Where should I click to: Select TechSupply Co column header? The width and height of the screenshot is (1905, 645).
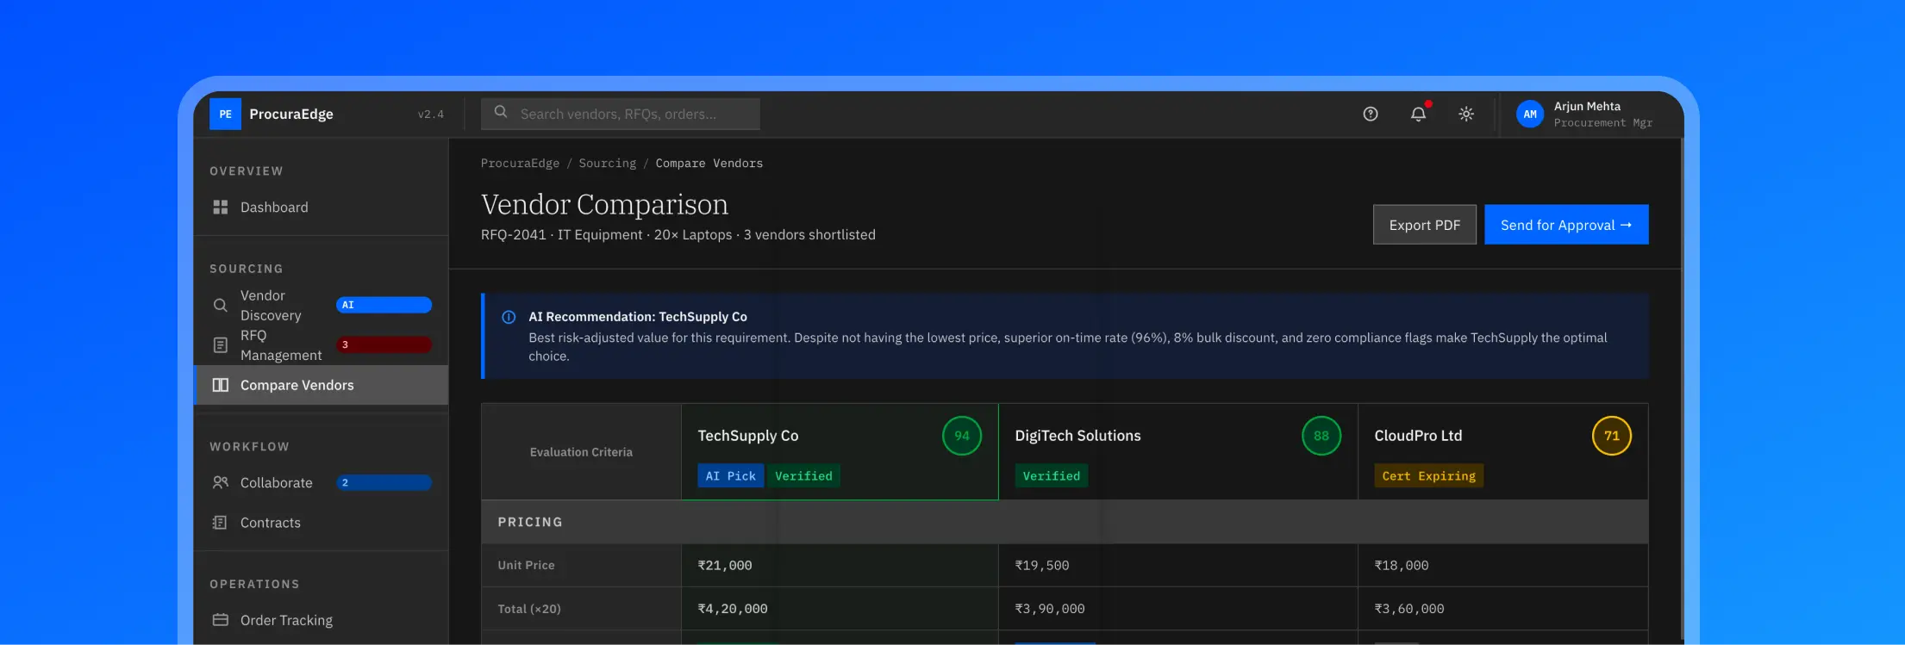(x=840, y=452)
